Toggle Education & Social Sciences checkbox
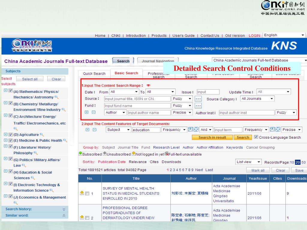This screenshot has height=230, width=307. click(10, 171)
